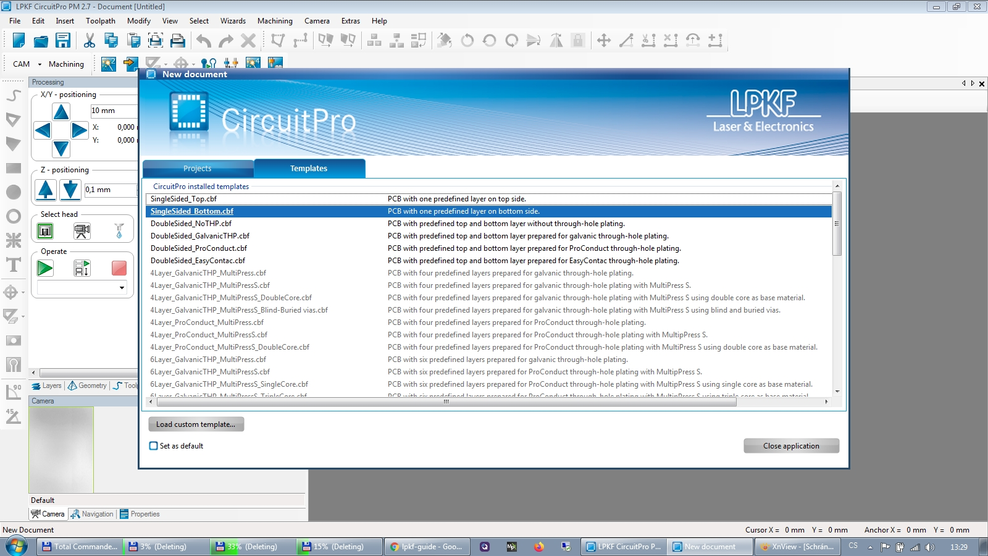This screenshot has height=556, width=988.
Task: Click the Redo arrow icon
Action: pyautogui.click(x=226, y=41)
